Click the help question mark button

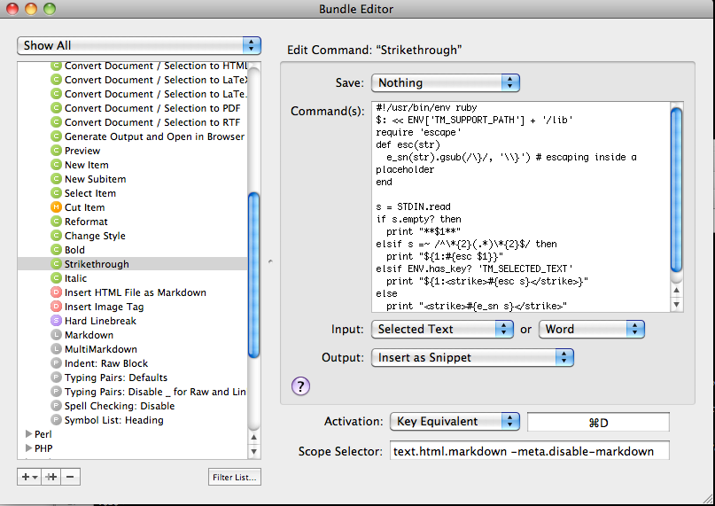(x=299, y=385)
